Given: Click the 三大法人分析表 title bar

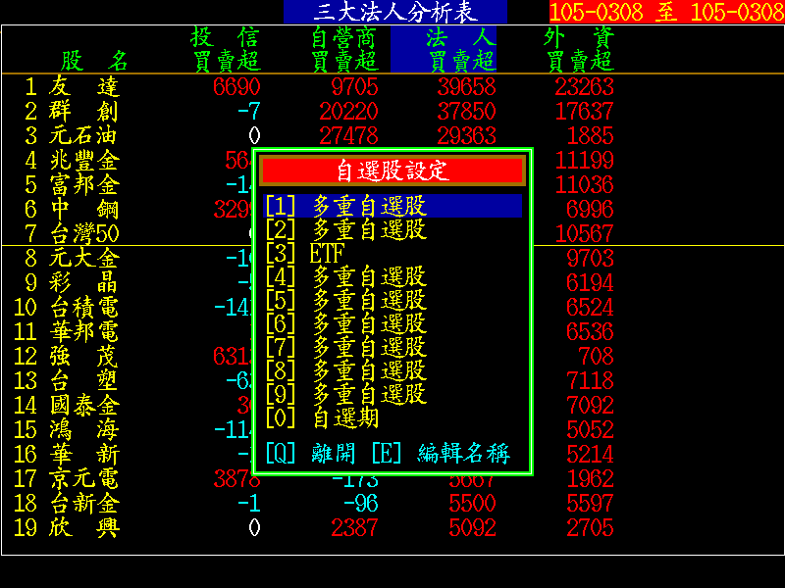Looking at the screenshot, I should [395, 12].
